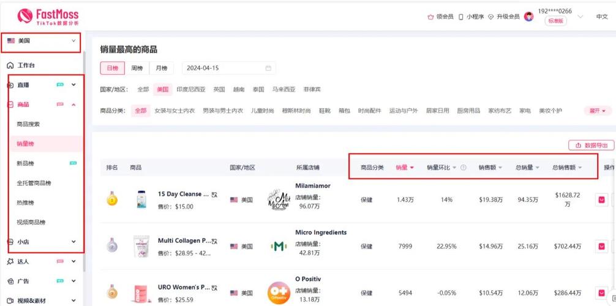616x306 pixels.
Task: Sort by 总销售额 column
Action: [567, 167]
